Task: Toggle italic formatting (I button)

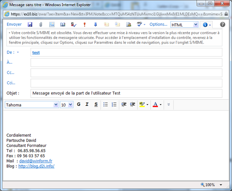Action: point(87,104)
